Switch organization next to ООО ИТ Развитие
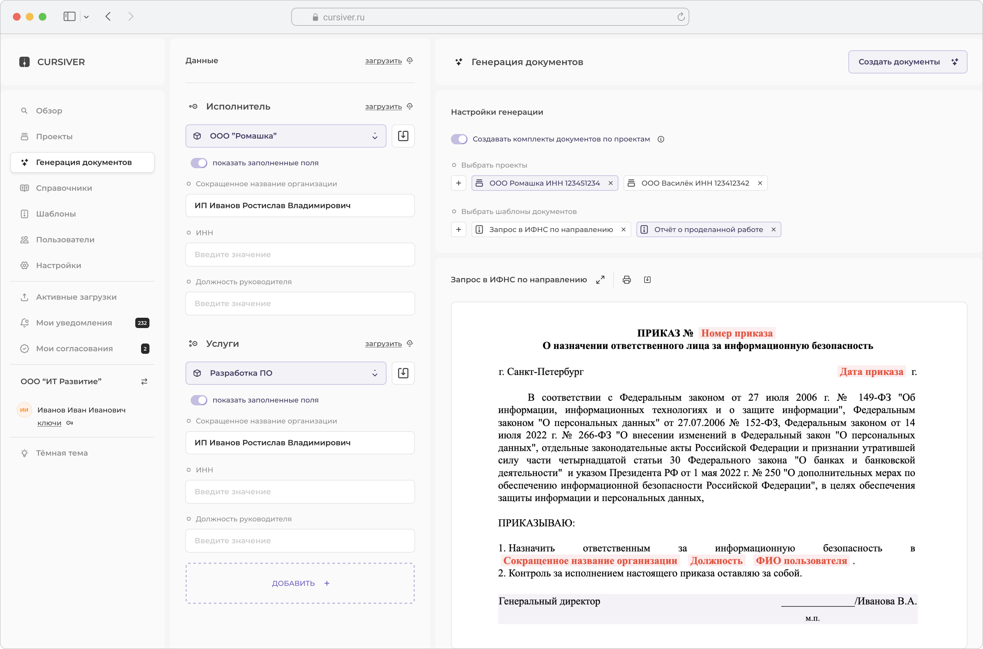 tap(144, 381)
